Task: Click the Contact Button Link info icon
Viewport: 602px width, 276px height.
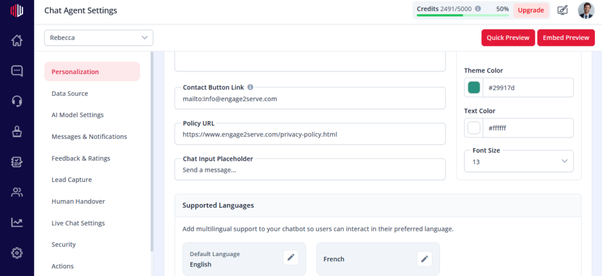Action: point(250,87)
